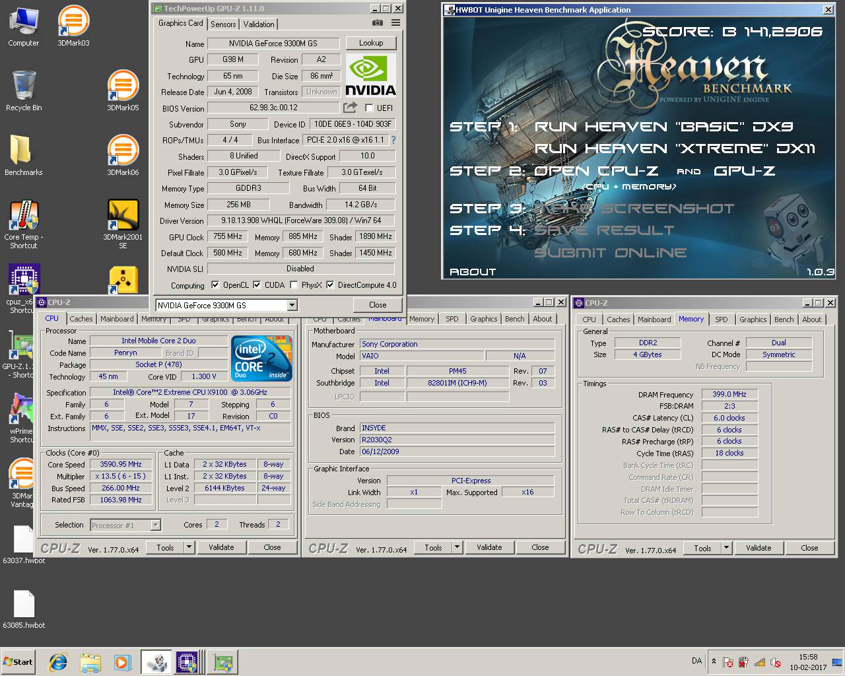Switch to the CPU-Z taskbar button
Viewport: 845px width, 676px height.
tap(187, 662)
